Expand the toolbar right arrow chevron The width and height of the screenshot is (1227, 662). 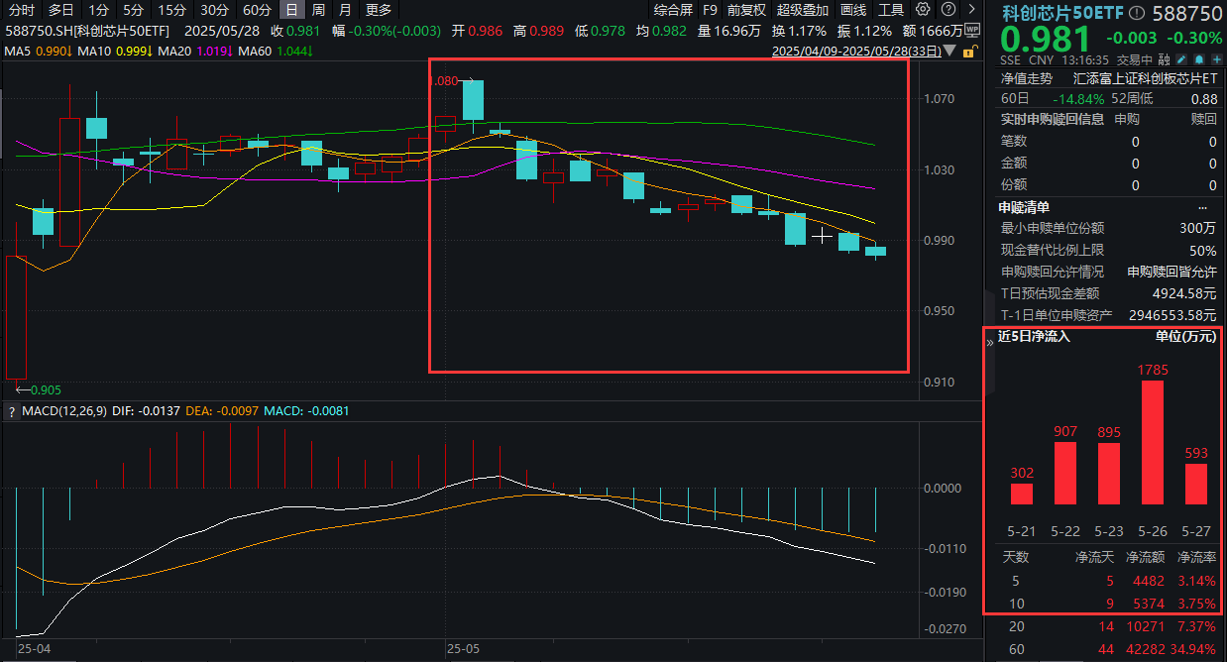tap(970, 10)
